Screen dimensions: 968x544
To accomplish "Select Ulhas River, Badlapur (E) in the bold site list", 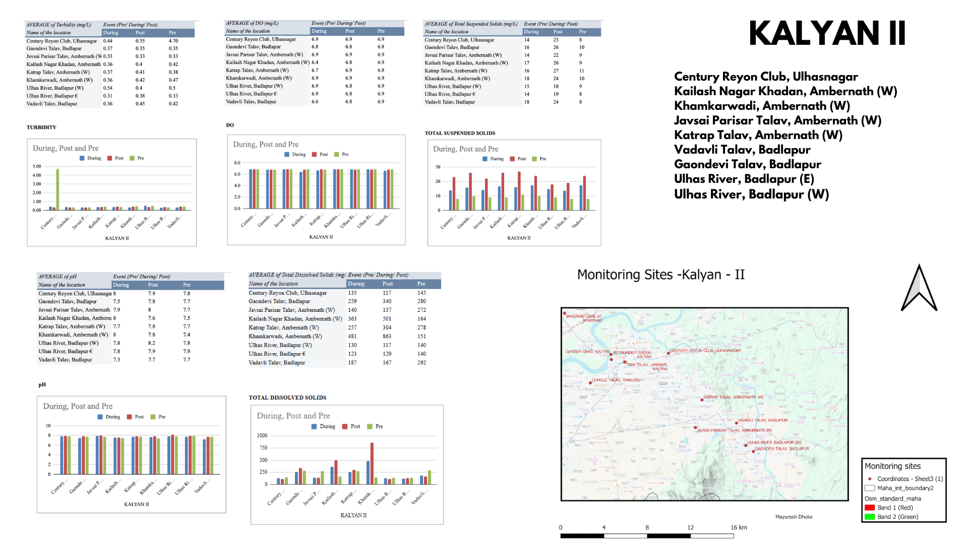I will [744, 179].
